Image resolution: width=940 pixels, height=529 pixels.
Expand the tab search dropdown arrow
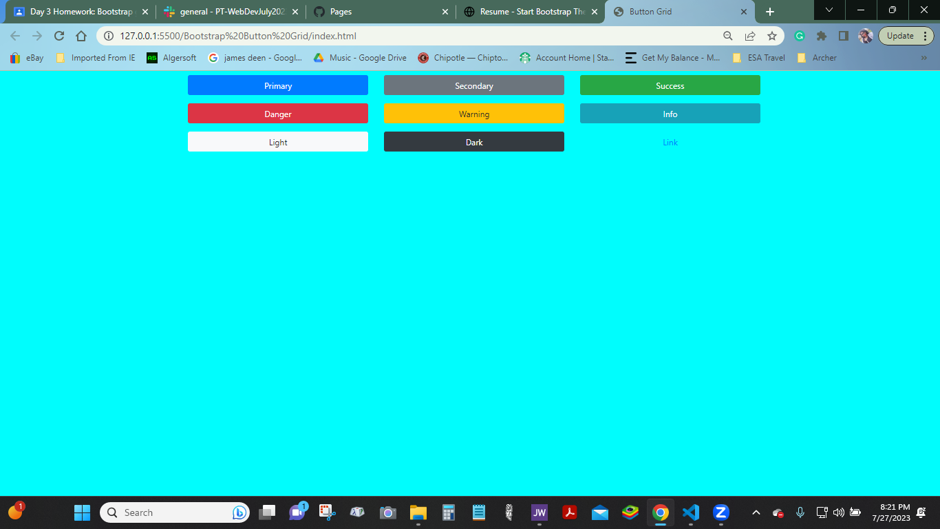point(829,10)
